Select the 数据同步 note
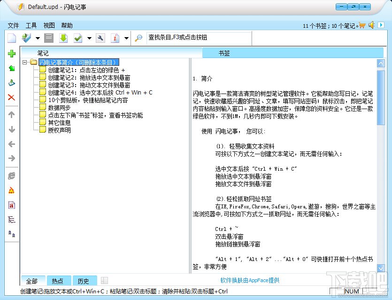The image size is (392, 300). tap(59, 108)
